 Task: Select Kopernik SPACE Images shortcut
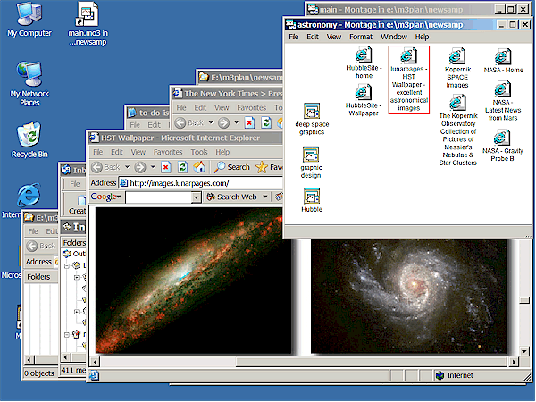(457, 68)
